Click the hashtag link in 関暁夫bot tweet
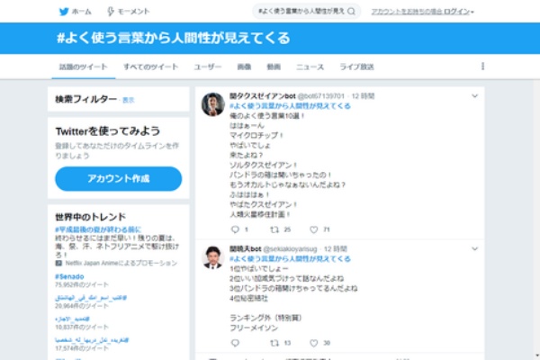The image size is (540, 360). pos(290,258)
